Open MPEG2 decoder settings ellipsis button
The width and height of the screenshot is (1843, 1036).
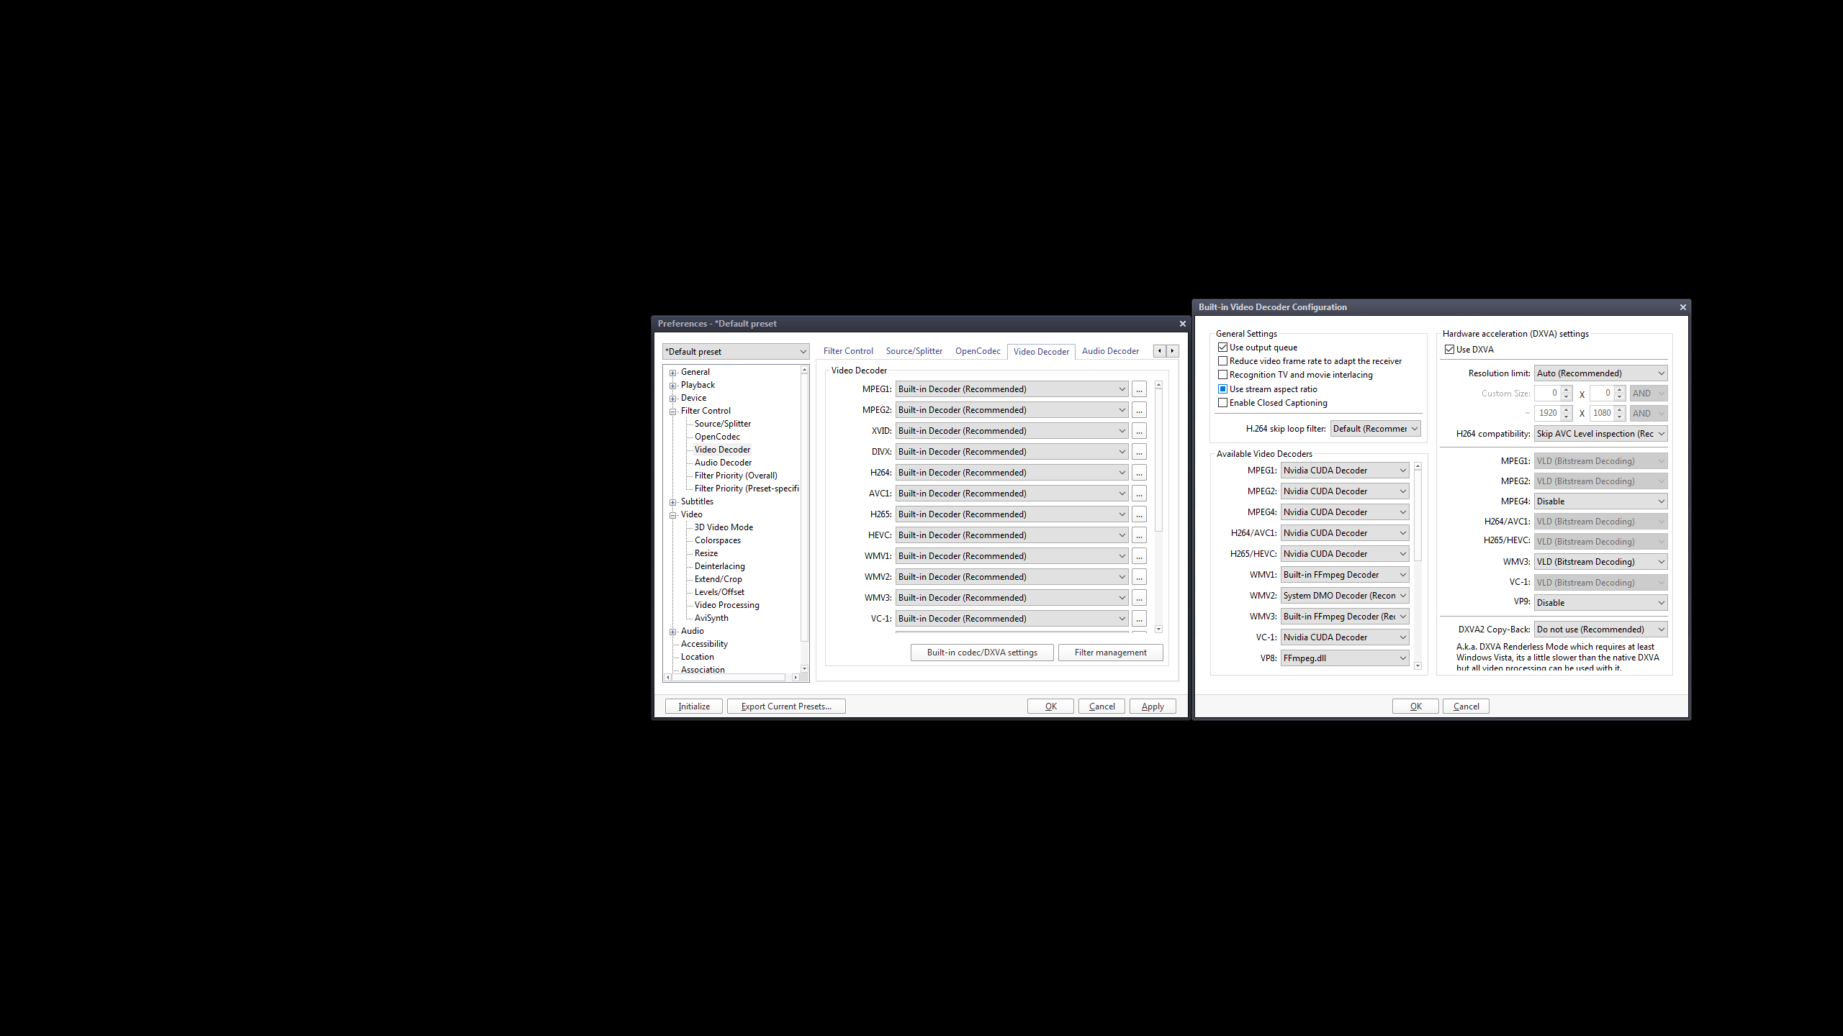pyautogui.click(x=1139, y=410)
